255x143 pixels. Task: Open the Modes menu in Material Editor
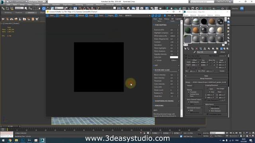click(186, 15)
